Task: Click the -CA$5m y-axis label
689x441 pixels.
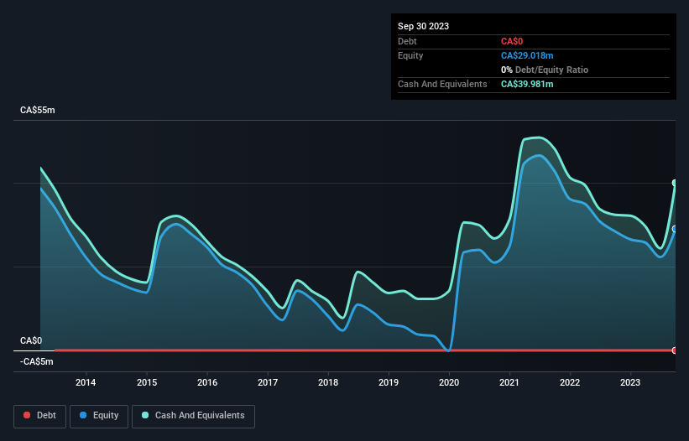Action: click(x=37, y=361)
